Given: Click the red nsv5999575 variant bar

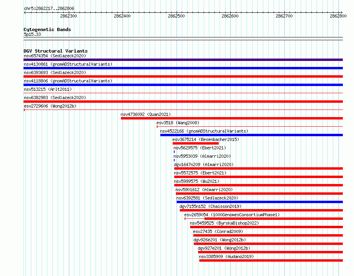Looking at the screenshot, I should click(259, 185).
